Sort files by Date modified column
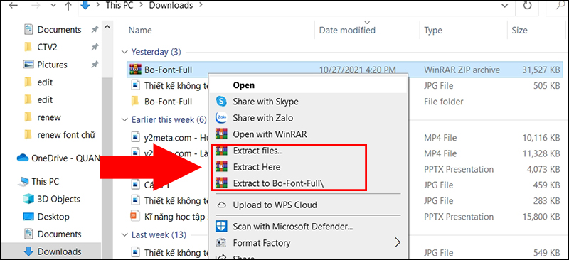 pyautogui.click(x=347, y=30)
